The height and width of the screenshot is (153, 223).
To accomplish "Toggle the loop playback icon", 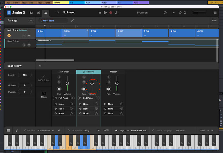I will click(x=116, y=13).
